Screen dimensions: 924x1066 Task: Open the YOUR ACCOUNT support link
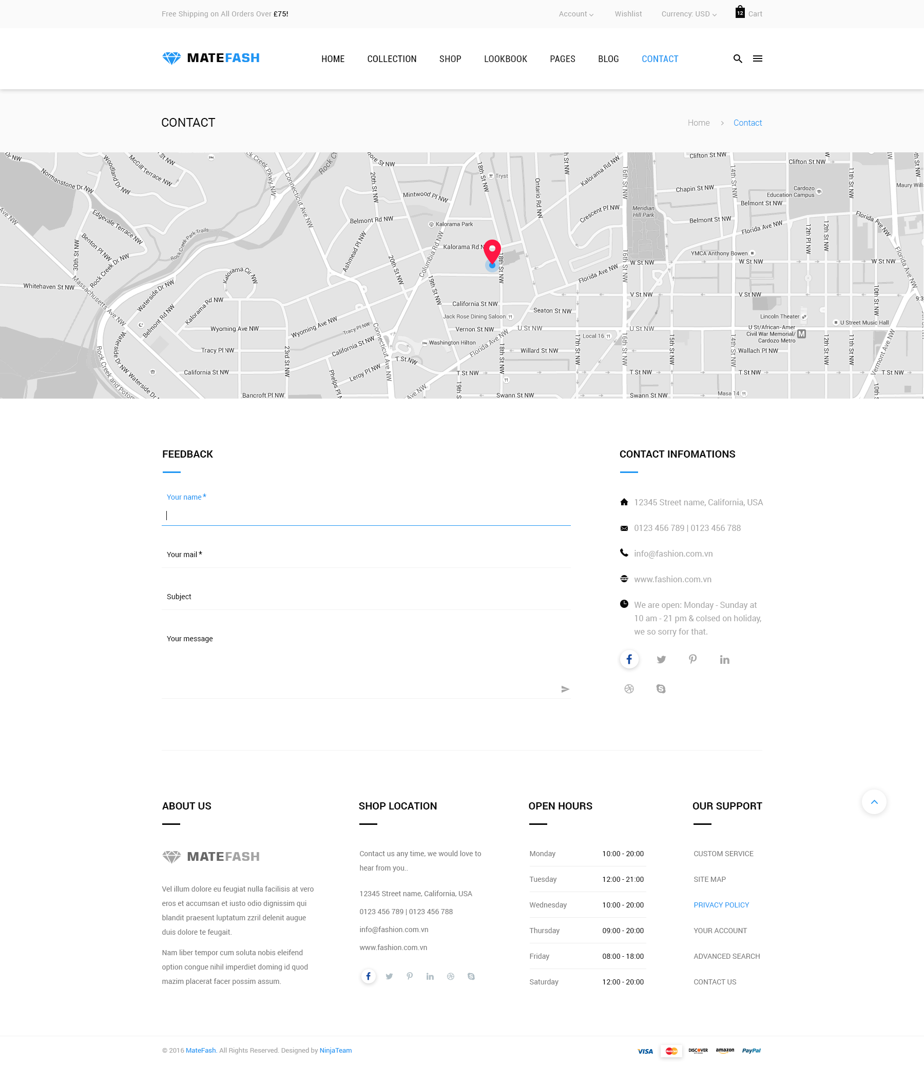coord(720,931)
